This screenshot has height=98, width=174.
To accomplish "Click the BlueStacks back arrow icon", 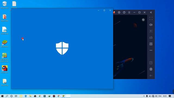I will (151, 76).
